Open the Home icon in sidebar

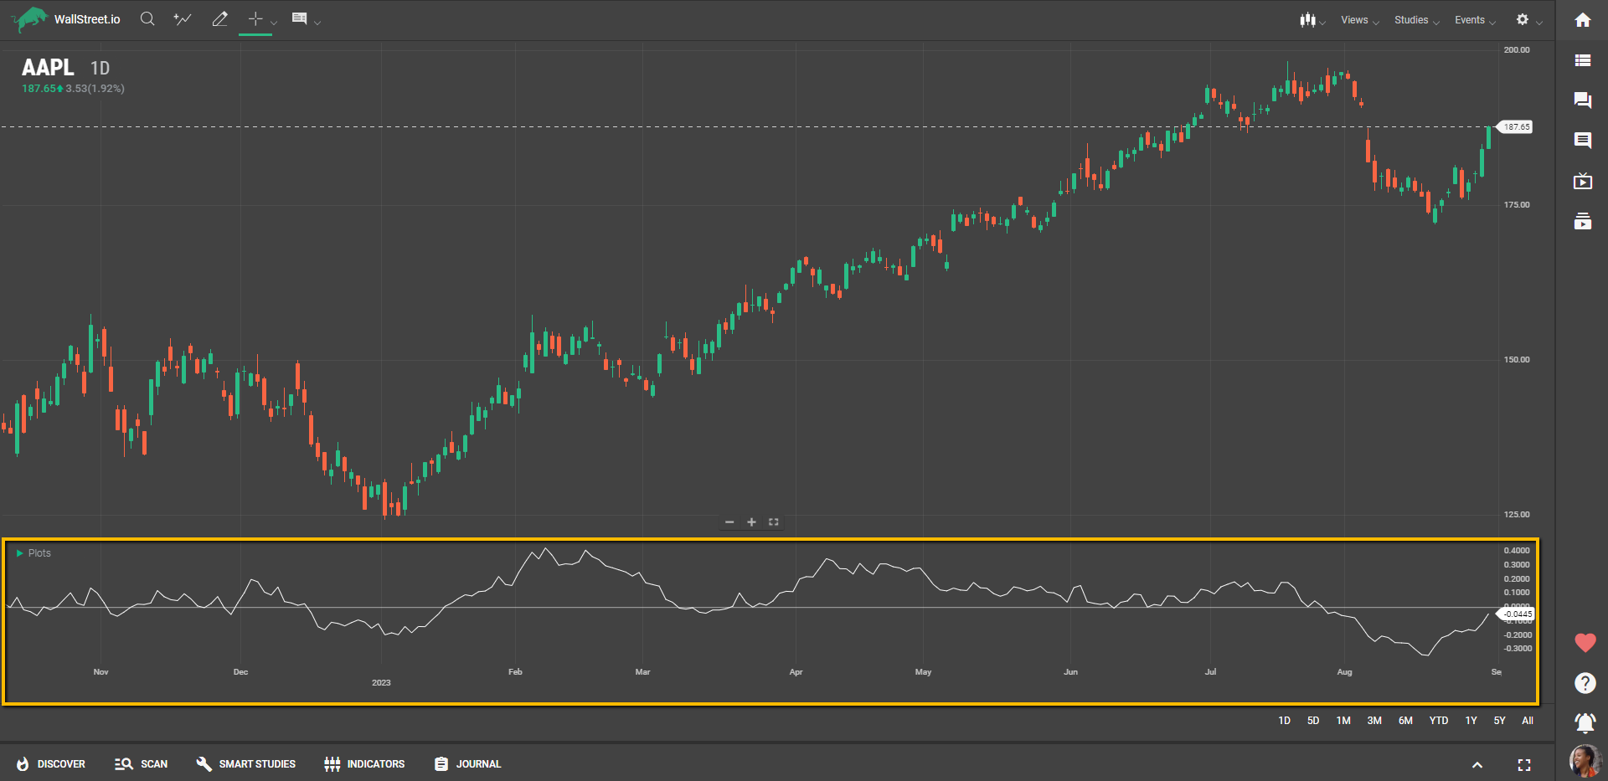click(1582, 20)
